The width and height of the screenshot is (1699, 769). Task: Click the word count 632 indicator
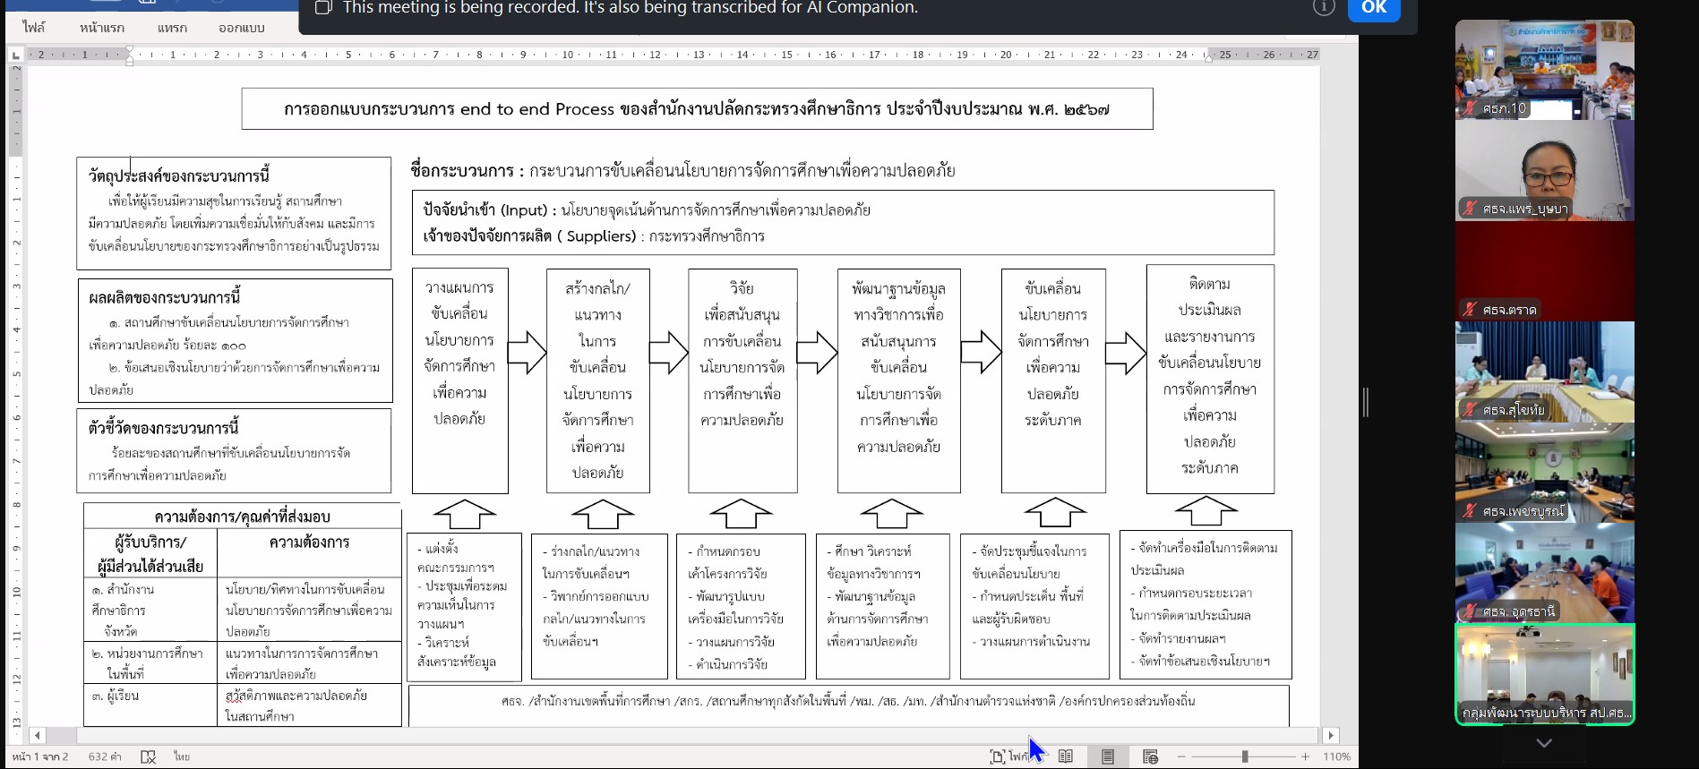(105, 756)
